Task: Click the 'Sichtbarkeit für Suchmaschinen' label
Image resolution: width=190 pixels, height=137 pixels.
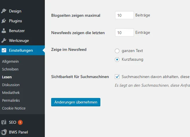Action: 80,77
